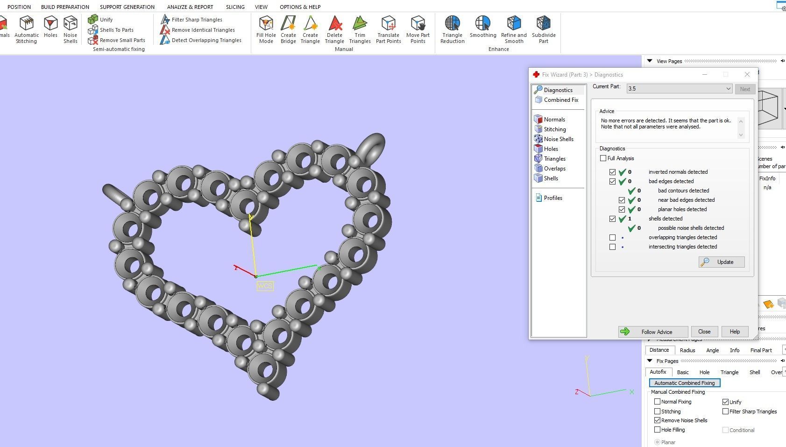Toggle planar holes detected checkbox
This screenshot has height=447, width=786.
[x=622, y=209]
